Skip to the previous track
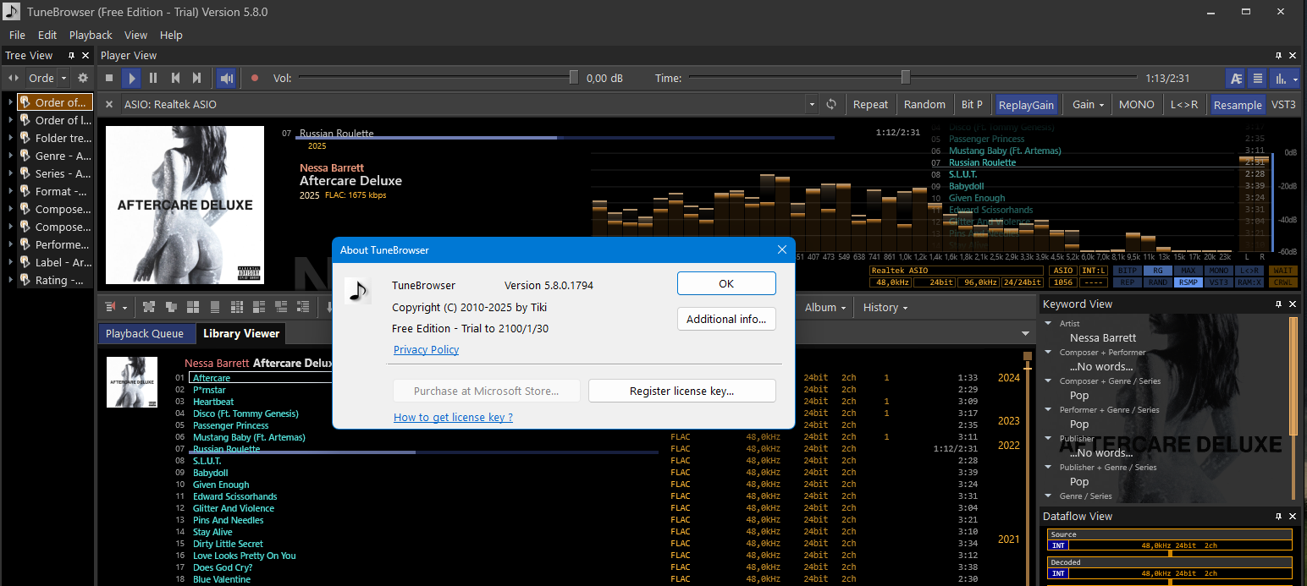Image resolution: width=1307 pixels, height=586 pixels. point(175,78)
